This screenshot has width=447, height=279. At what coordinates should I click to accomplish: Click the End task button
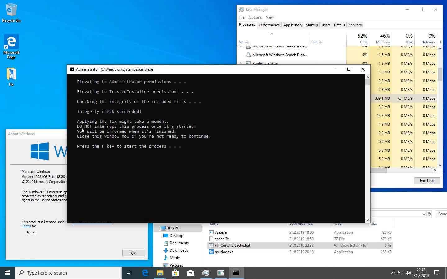[427, 181]
